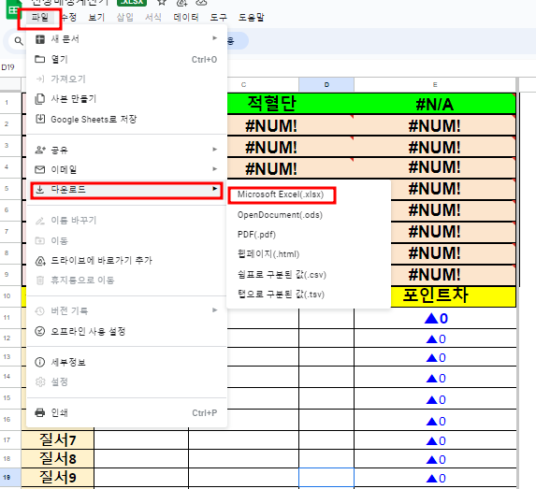536x489 pixels.
Task: Click the 다운로드 download arrow icon
Action: (40, 189)
